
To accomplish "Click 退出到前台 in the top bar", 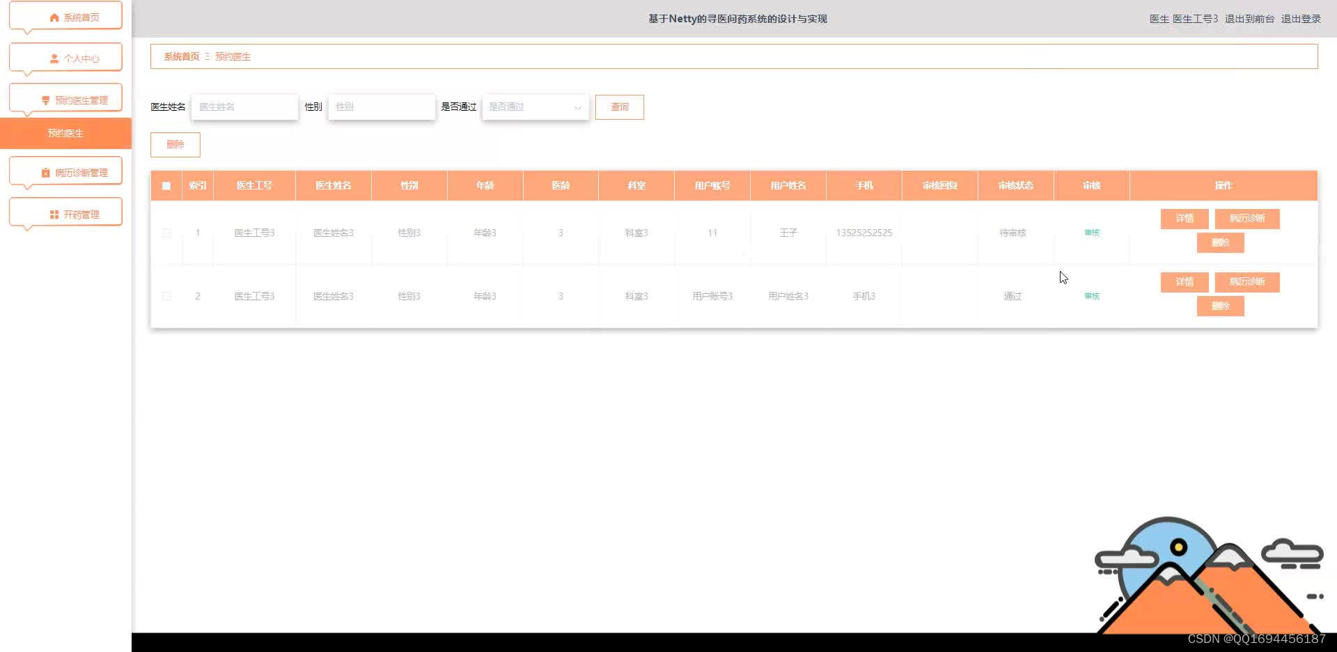I will coord(1249,19).
